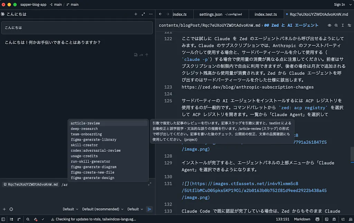Click the Claude agent star icon beside thread title
This screenshot has height=223, width=354.
click(x=3, y=14)
